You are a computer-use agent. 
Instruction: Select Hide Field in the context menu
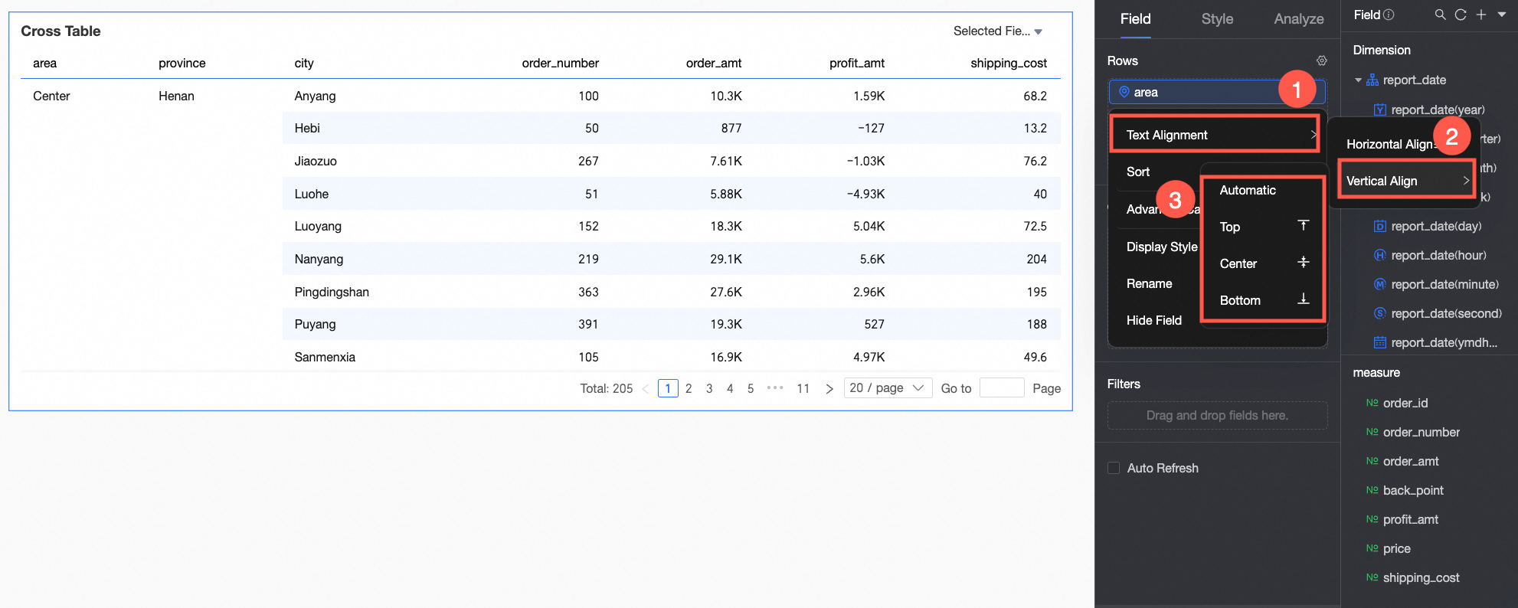pos(1155,320)
